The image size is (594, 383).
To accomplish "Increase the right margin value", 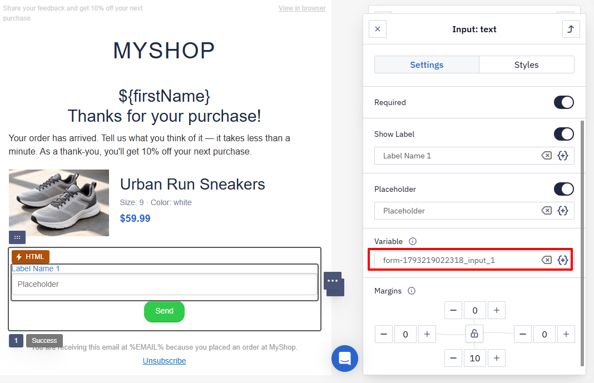I will [566, 334].
